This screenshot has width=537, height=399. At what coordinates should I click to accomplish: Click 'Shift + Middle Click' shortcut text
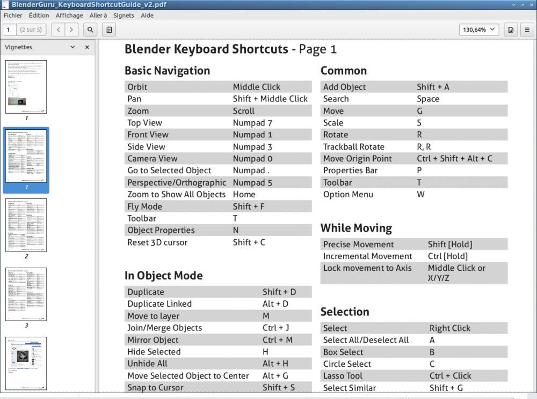[x=270, y=99]
